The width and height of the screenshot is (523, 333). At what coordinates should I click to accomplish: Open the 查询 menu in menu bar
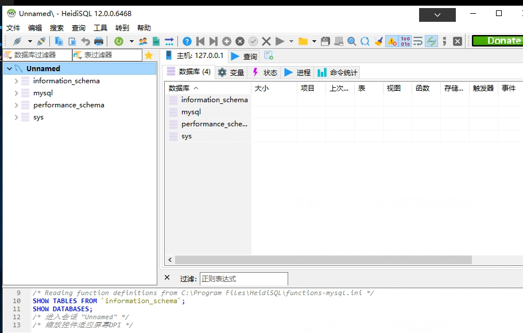tap(79, 28)
